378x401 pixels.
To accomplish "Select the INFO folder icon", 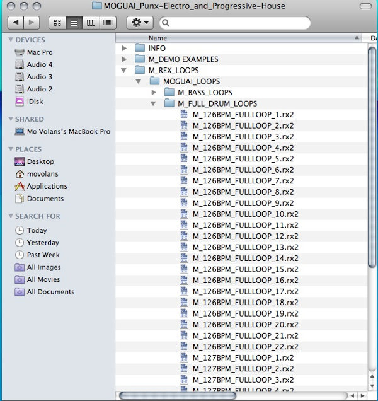I will pyautogui.click(x=140, y=48).
